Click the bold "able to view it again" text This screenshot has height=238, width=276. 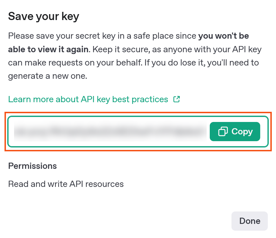48,49
